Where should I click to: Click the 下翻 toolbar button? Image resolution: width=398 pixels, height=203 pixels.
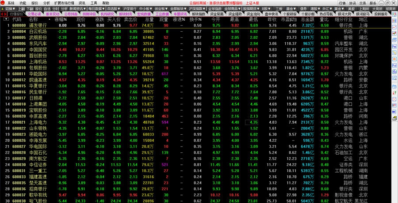pos(30,9)
